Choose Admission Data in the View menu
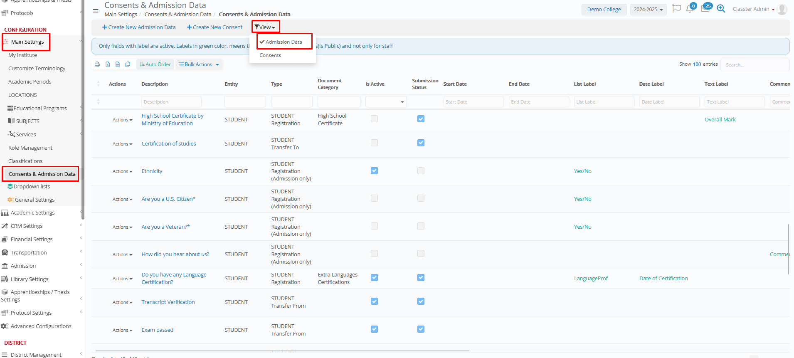 point(284,42)
